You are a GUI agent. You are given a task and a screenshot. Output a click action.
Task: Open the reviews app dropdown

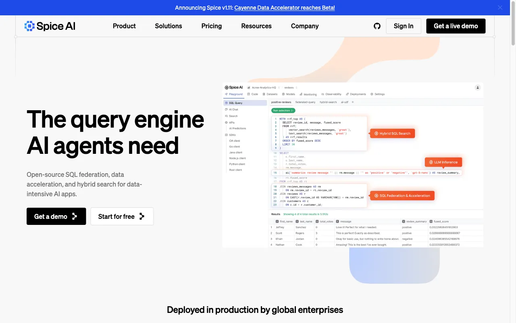(290, 87)
